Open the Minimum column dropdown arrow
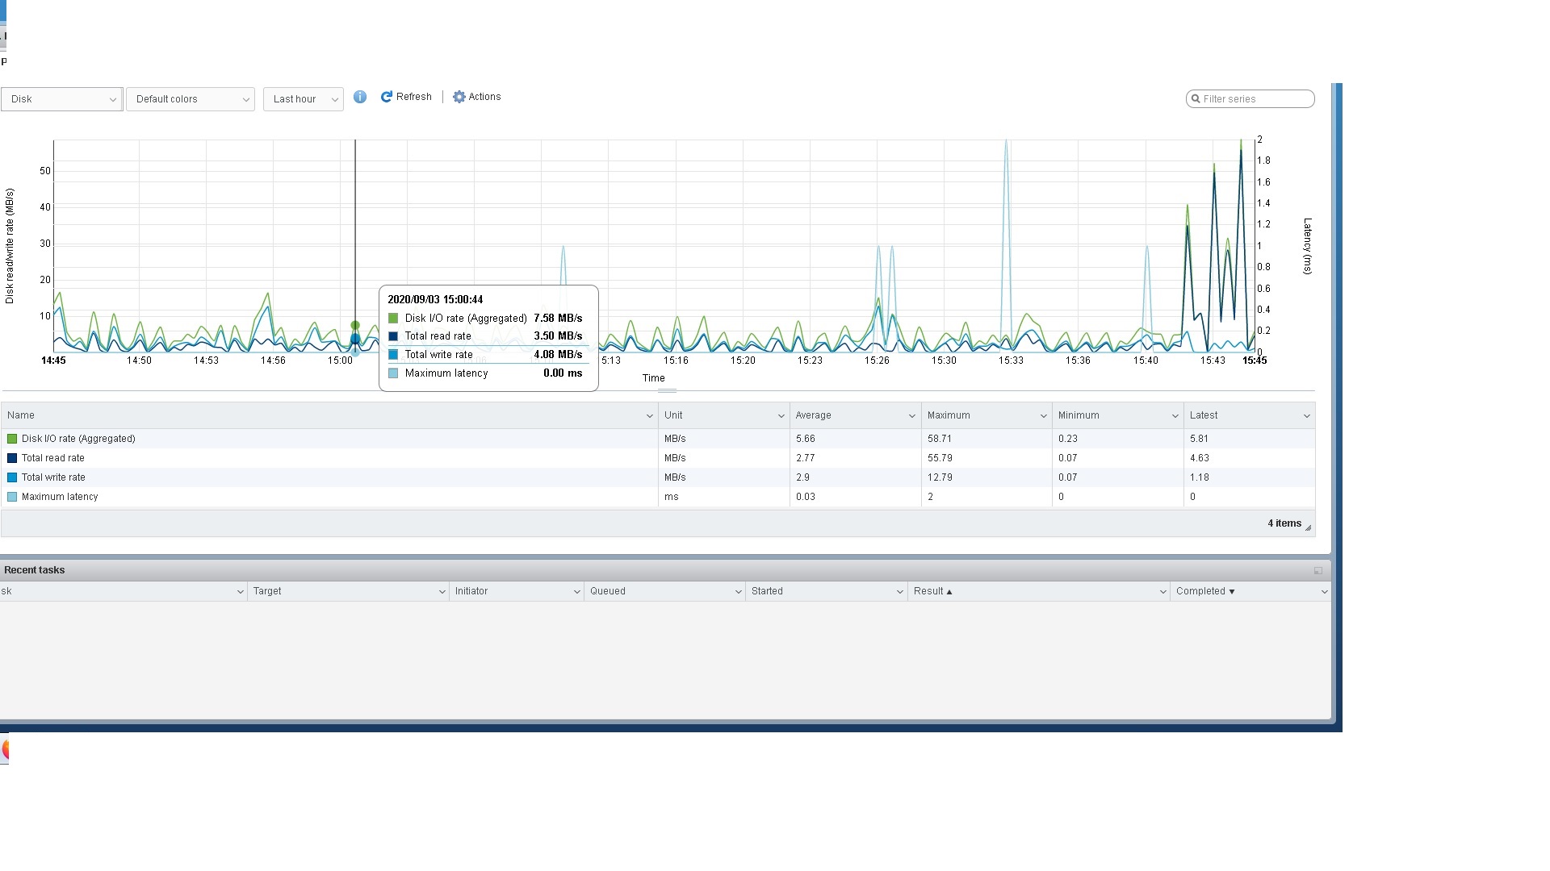1550x871 pixels. click(1175, 416)
